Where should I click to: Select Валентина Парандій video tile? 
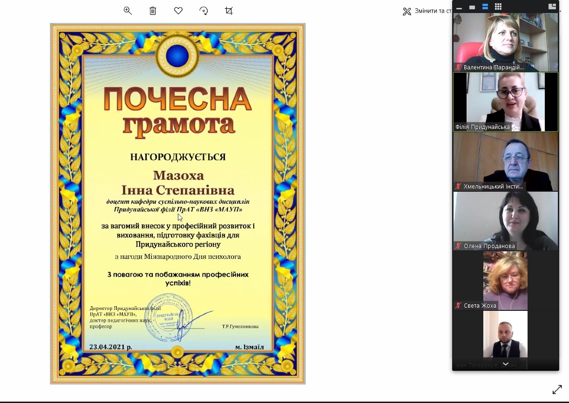pos(505,42)
